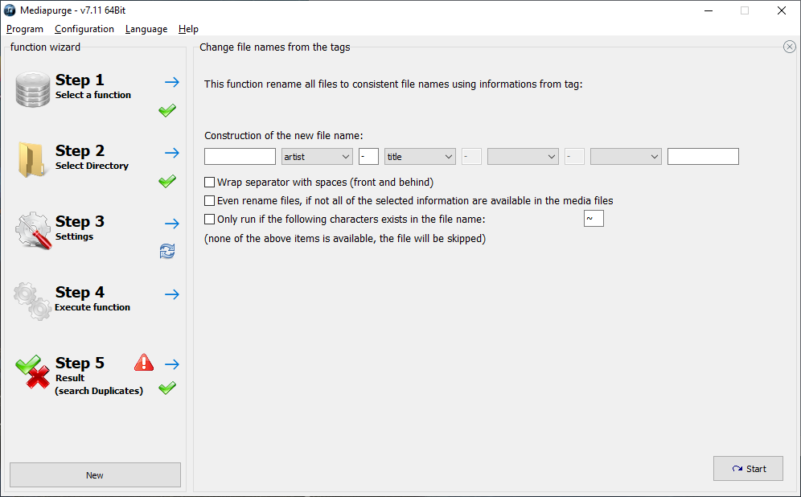
Task: Click the Step 1 database disk icon
Action: click(33, 89)
